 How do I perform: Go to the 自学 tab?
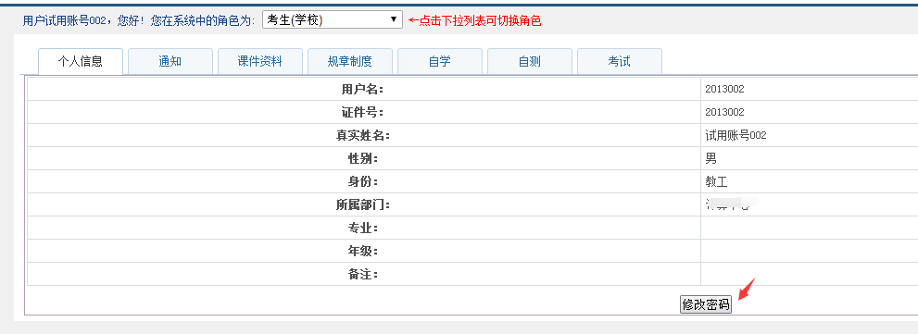click(440, 61)
